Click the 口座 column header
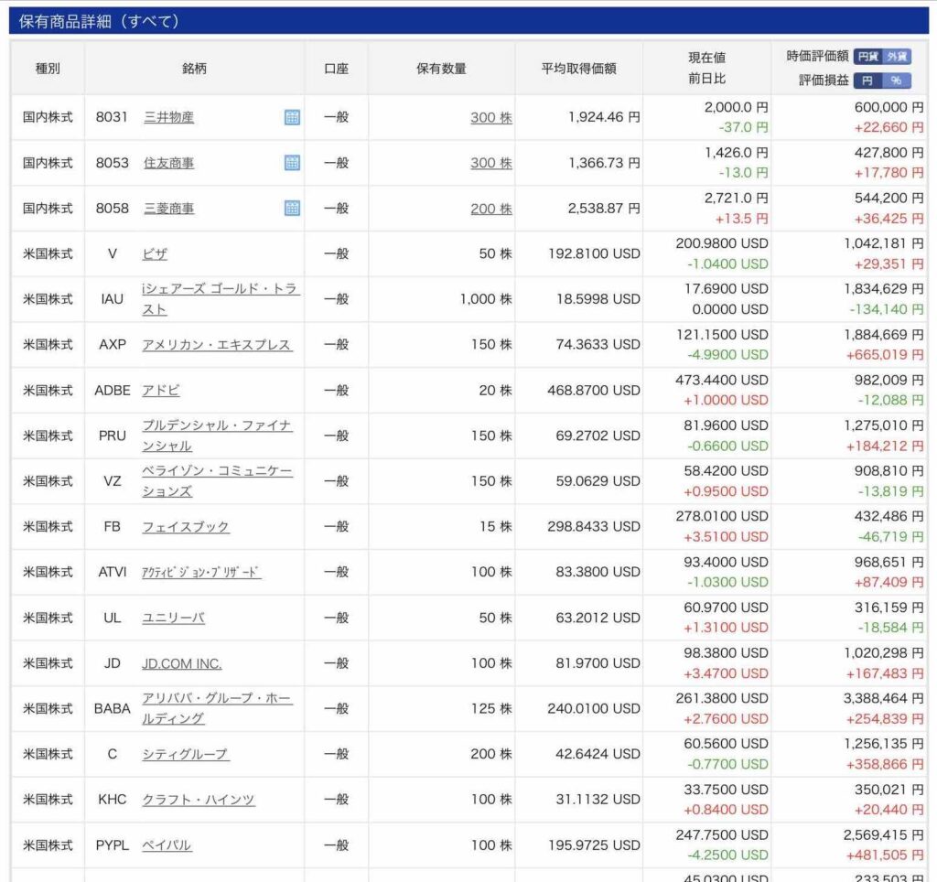This screenshot has width=937, height=882. click(337, 68)
